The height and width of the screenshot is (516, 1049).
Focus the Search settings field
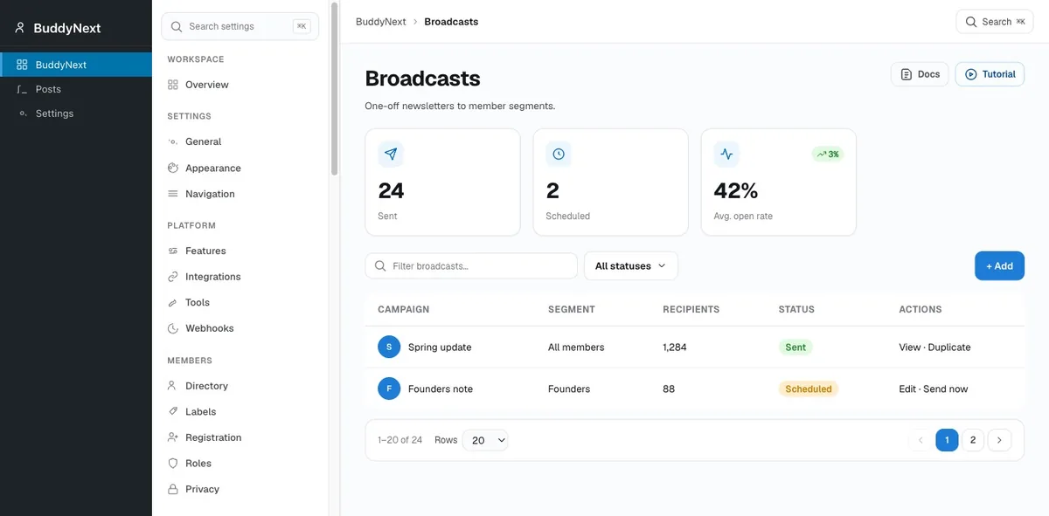[x=240, y=26]
